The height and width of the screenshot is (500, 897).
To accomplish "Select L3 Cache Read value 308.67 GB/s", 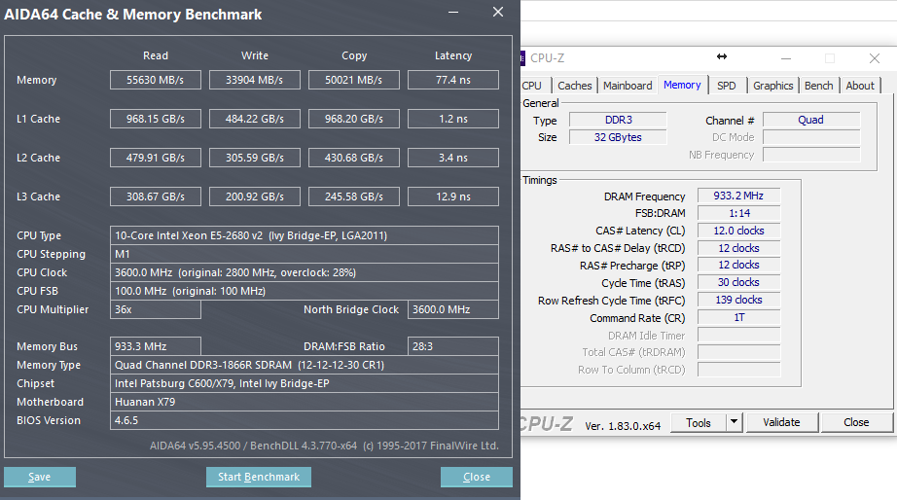I will pos(156,196).
